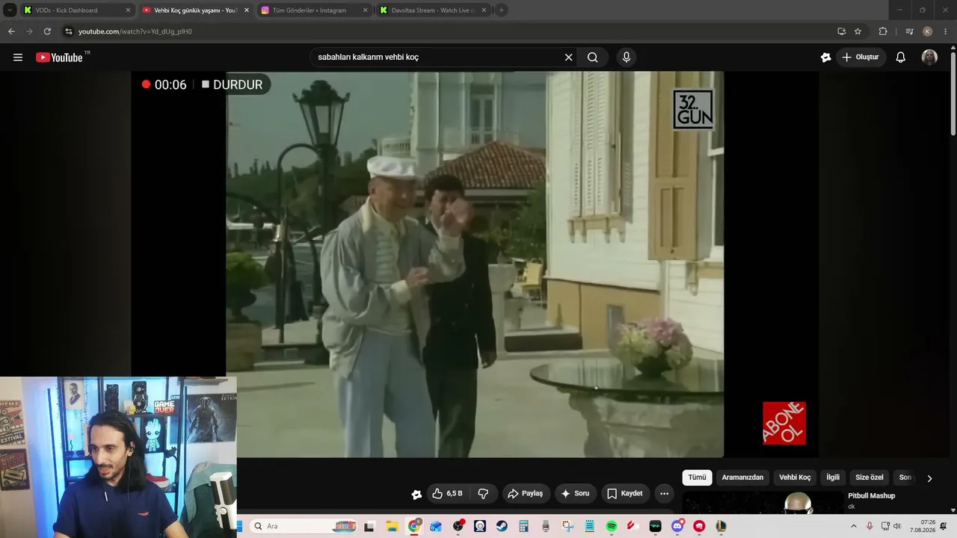Focus the YouTube search input field

tap(437, 58)
